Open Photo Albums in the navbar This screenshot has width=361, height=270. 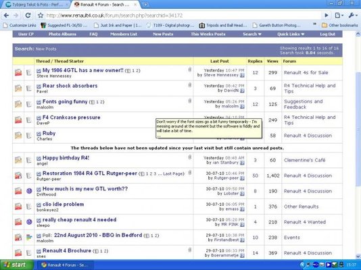(x=62, y=34)
